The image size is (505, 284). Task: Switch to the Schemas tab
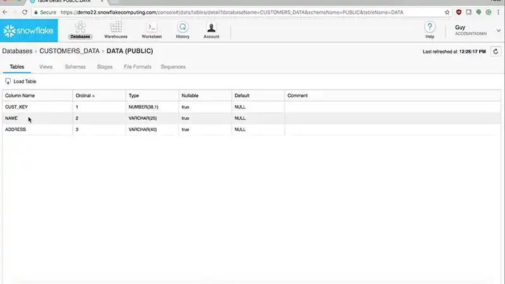[x=75, y=67]
